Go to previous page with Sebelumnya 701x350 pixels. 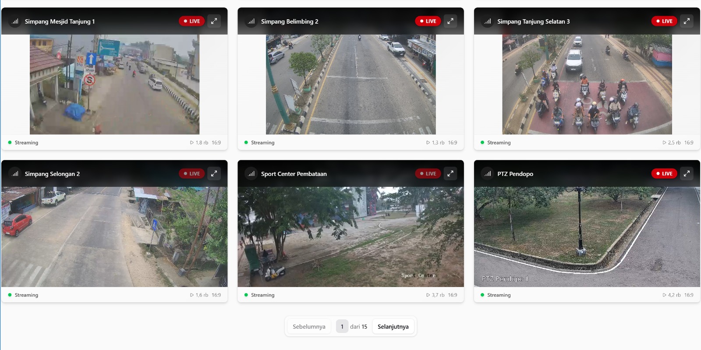(309, 326)
